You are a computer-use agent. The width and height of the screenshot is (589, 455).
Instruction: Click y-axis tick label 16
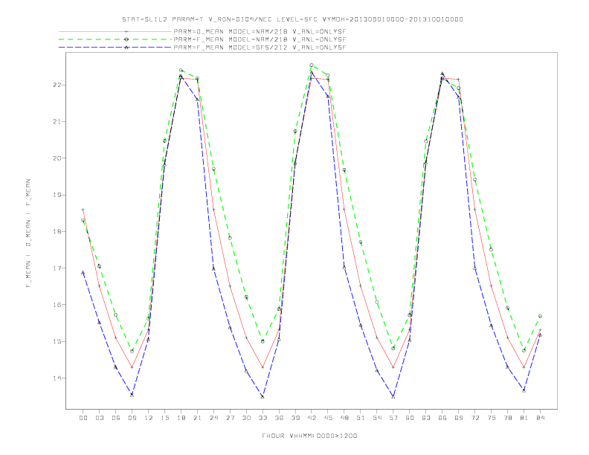click(x=57, y=305)
